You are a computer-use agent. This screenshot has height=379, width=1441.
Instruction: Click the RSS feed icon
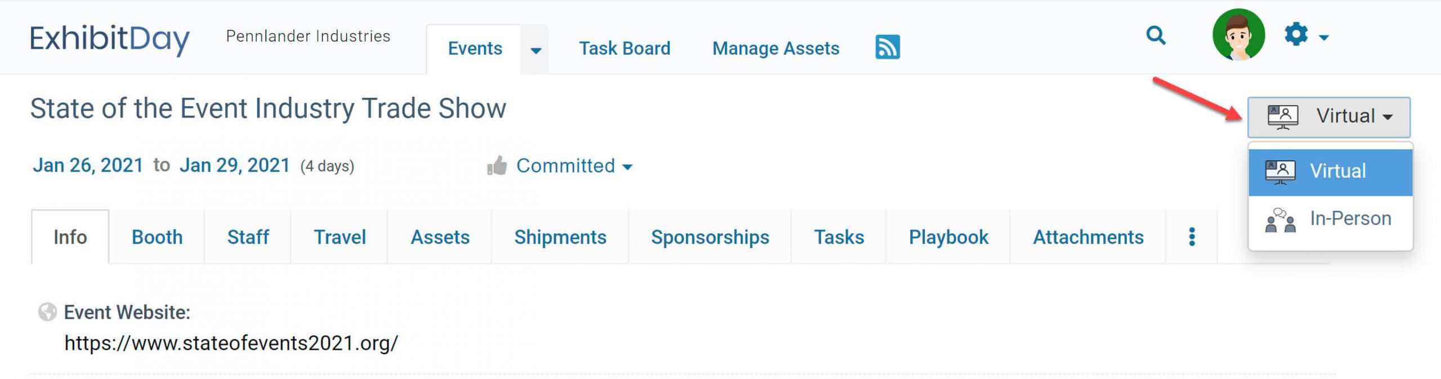[x=887, y=47]
